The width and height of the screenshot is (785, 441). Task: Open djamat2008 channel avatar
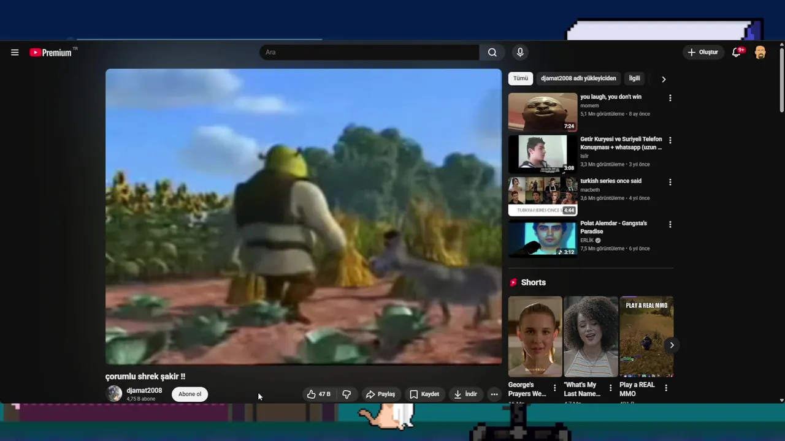pos(114,394)
